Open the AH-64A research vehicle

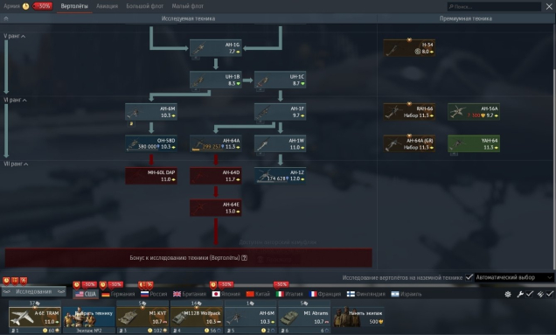216,143
